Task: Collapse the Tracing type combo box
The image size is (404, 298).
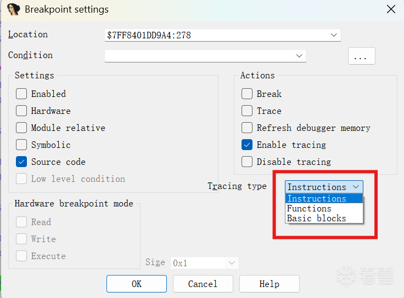Action: click(356, 187)
